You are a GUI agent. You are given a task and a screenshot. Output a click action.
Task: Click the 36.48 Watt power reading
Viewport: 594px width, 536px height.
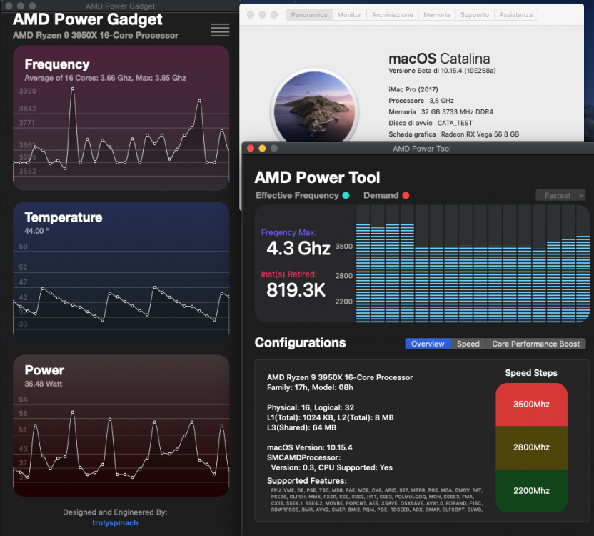coord(43,384)
